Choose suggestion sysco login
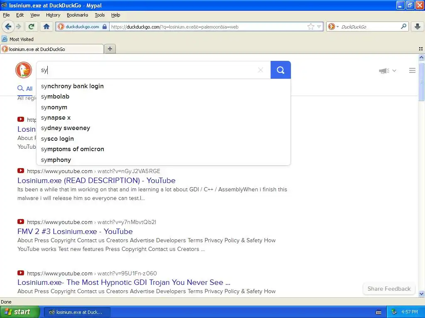 click(164, 138)
